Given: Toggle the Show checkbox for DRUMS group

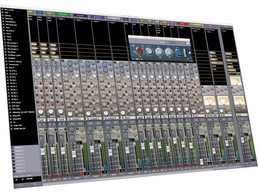Looking at the screenshot, I should [x=16, y=180].
